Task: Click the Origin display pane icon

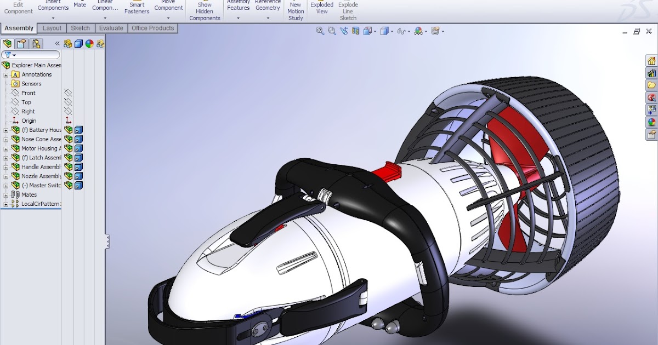Action: [68, 120]
